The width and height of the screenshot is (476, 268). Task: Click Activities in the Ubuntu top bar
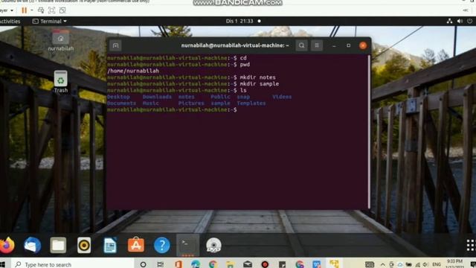point(10,21)
